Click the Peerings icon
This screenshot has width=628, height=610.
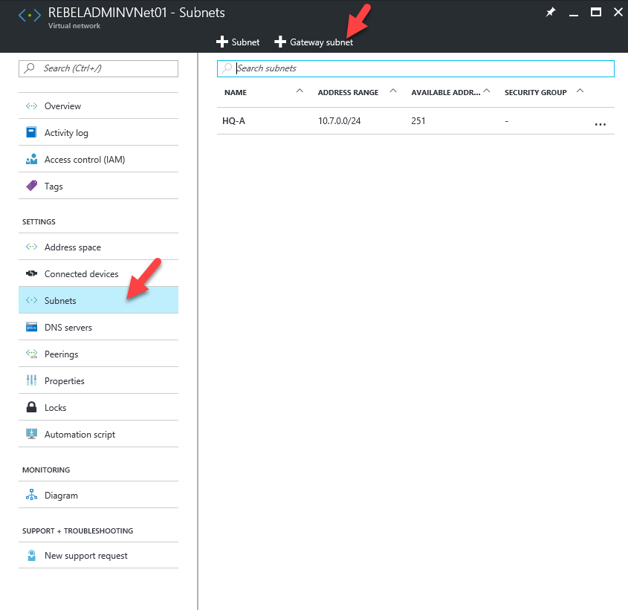point(32,354)
